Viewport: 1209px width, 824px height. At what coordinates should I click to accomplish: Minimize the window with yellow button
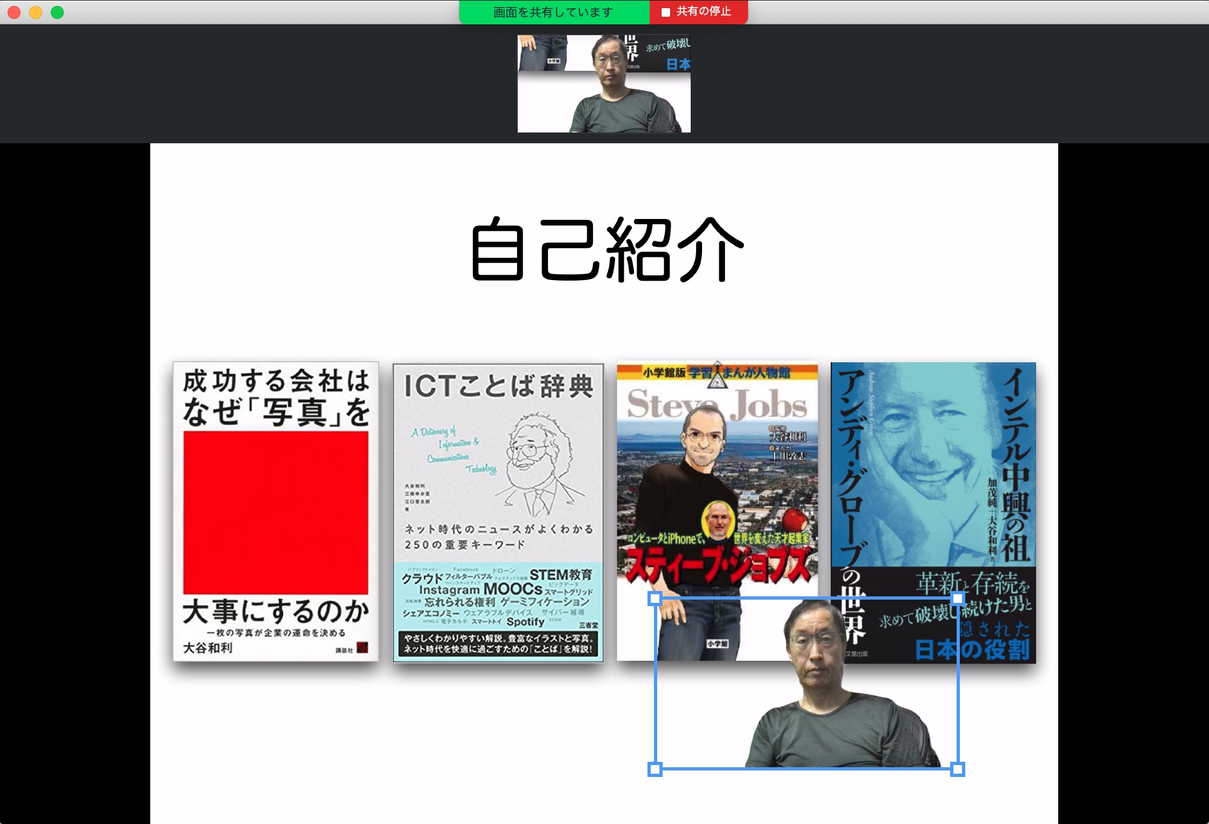(x=36, y=12)
